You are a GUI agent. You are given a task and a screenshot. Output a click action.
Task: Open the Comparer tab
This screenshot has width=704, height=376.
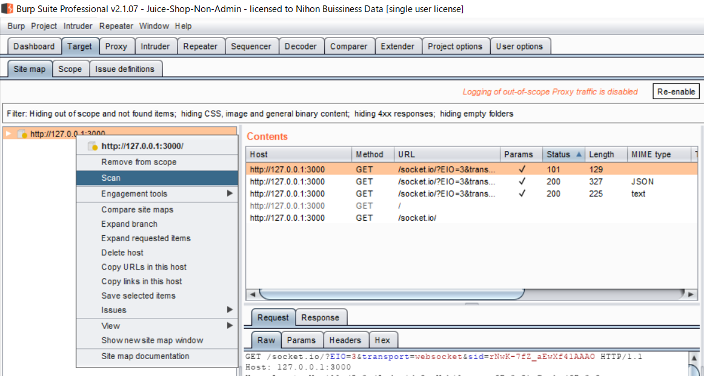(x=349, y=46)
